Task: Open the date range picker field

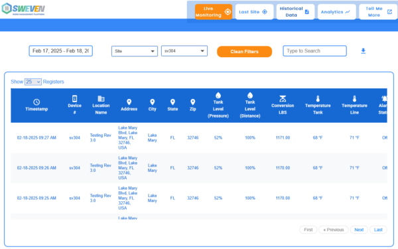Action: click(60, 51)
